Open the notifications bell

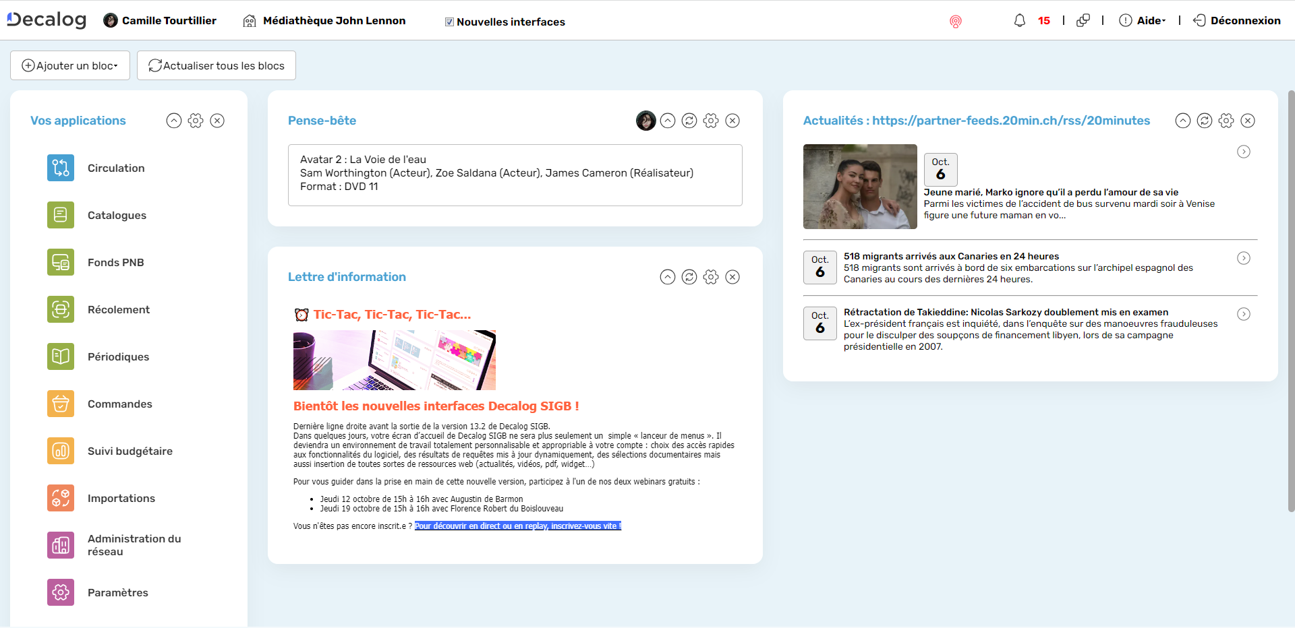coord(1020,20)
